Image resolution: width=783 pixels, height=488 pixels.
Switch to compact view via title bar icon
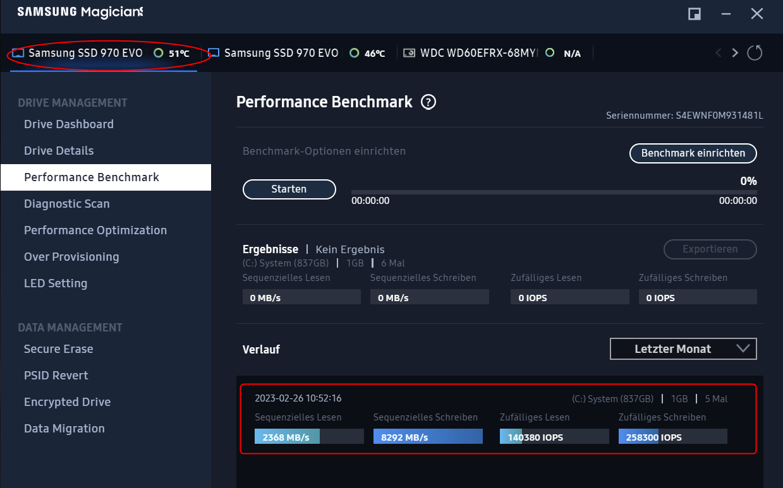pos(694,13)
